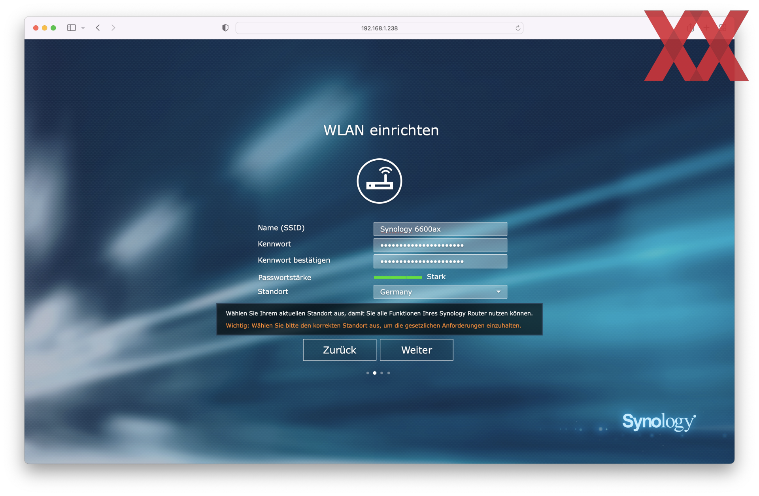Open the Standort dropdown showing Germany
This screenshot has height=496, width=759.
[440, 292]
